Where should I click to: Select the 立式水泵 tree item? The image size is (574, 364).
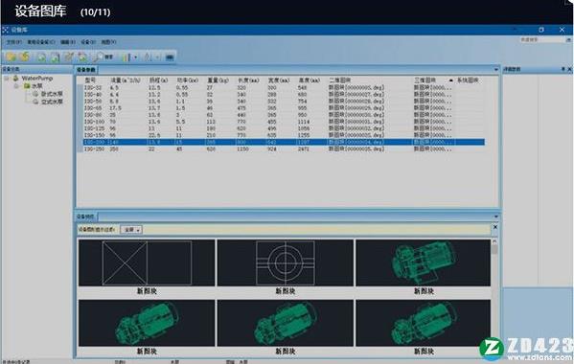52,102
